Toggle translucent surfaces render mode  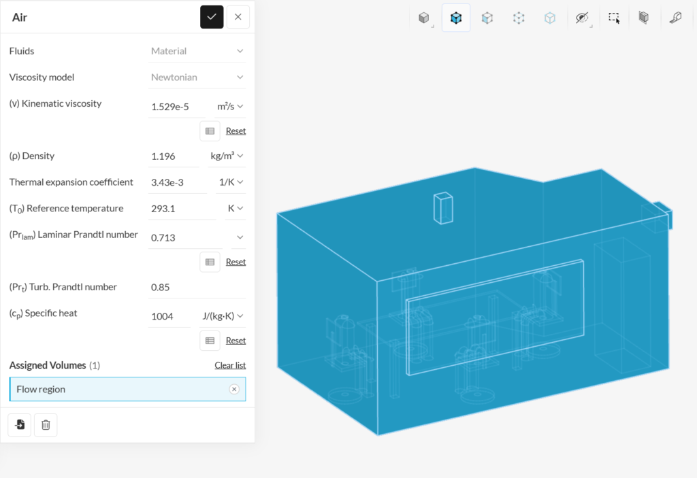pos(550,18)
